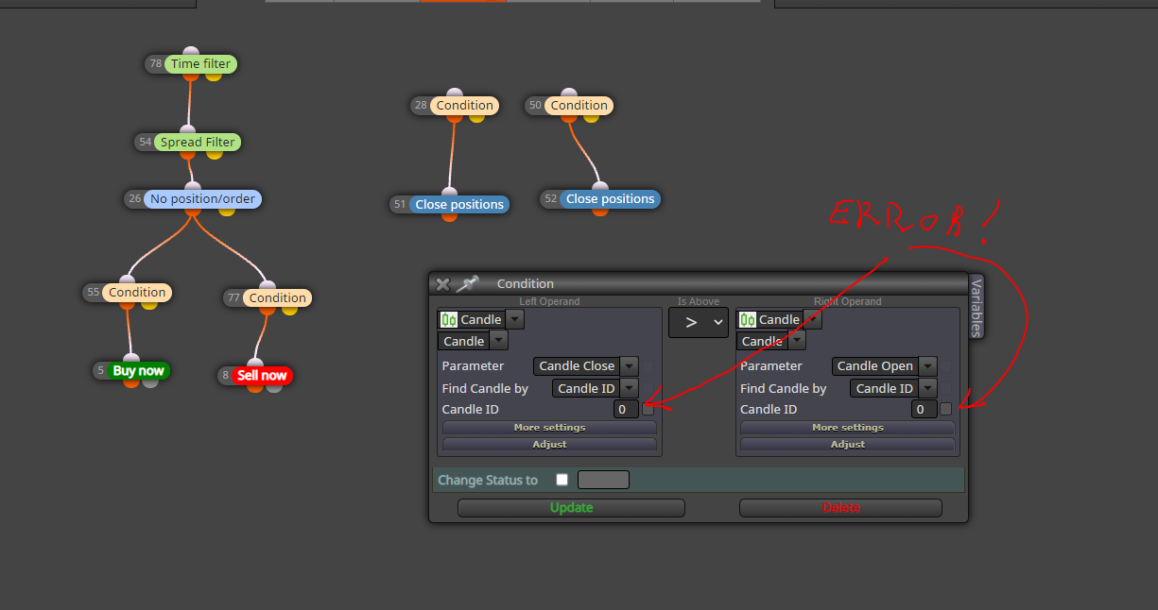Click the orange output port under Sell now

[x=255, y=387]
